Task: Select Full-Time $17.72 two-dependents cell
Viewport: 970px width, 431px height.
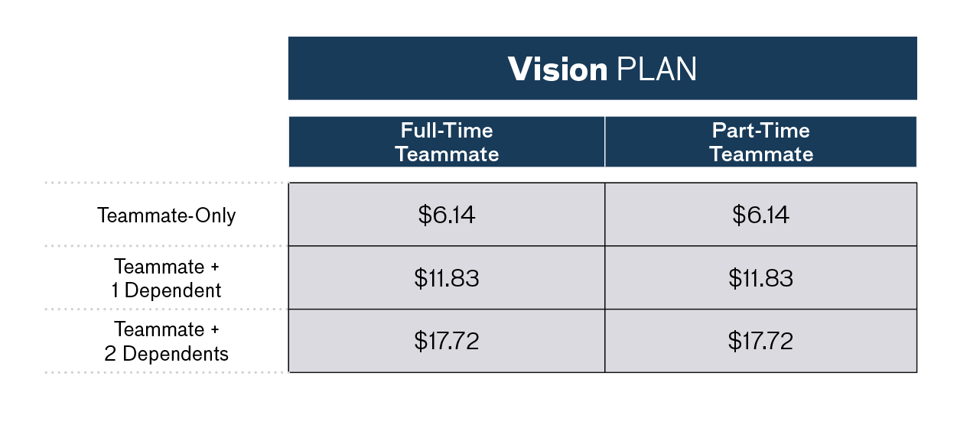Action: [447, 341]
